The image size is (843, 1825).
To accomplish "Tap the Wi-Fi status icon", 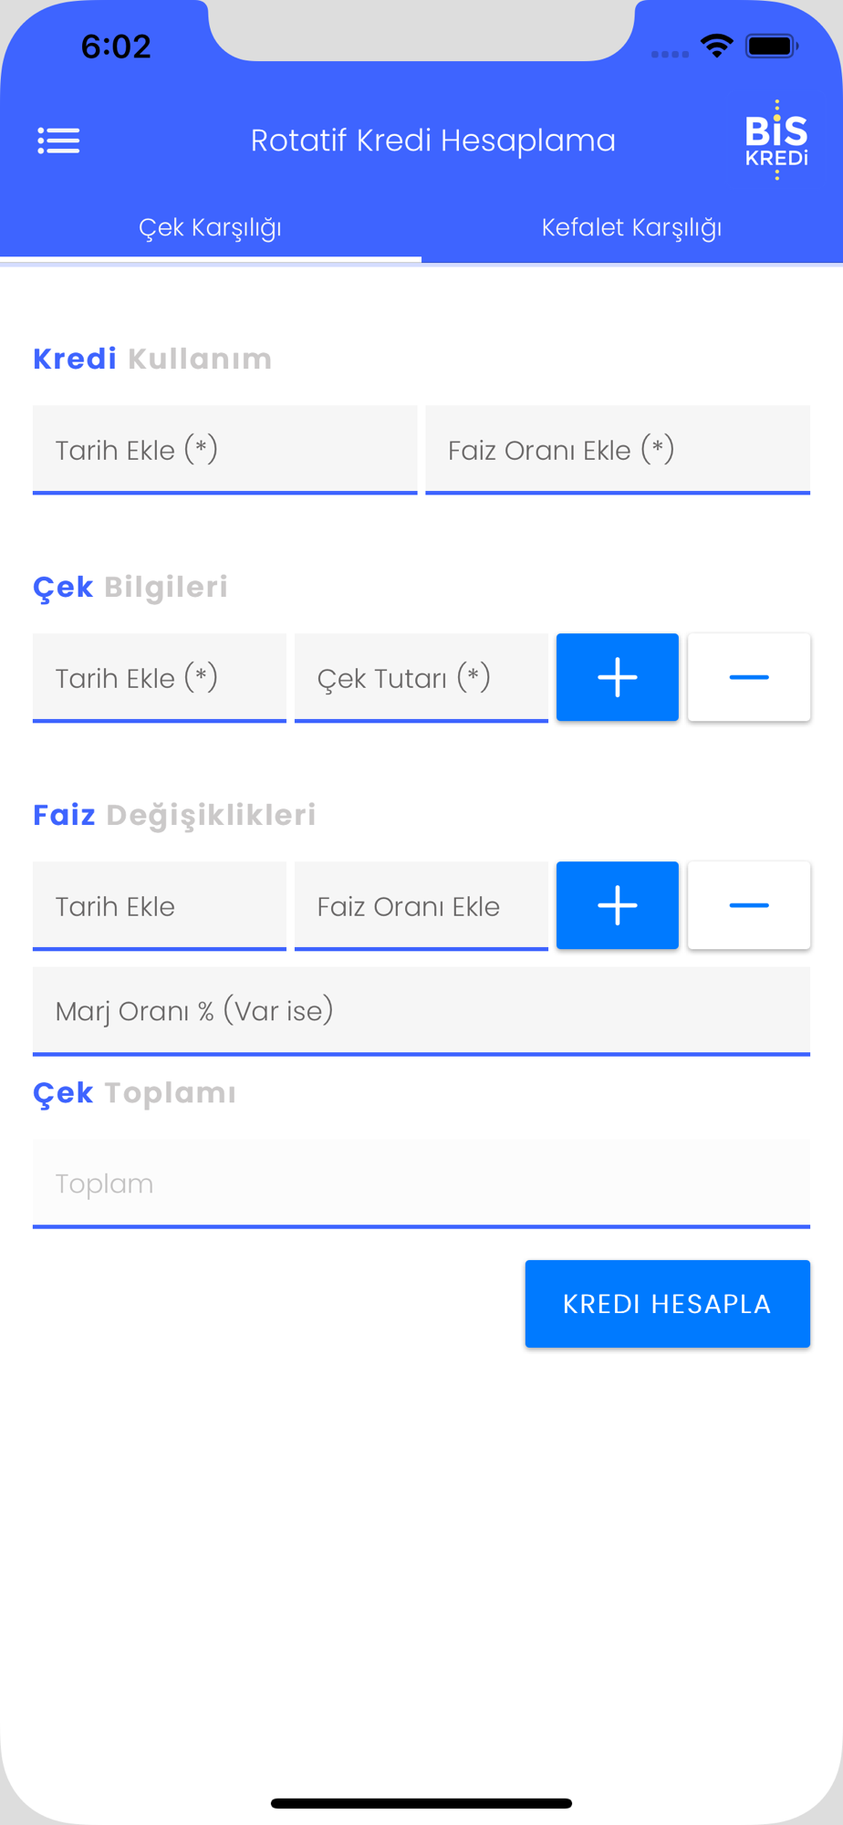I will (x=717, y=46).
